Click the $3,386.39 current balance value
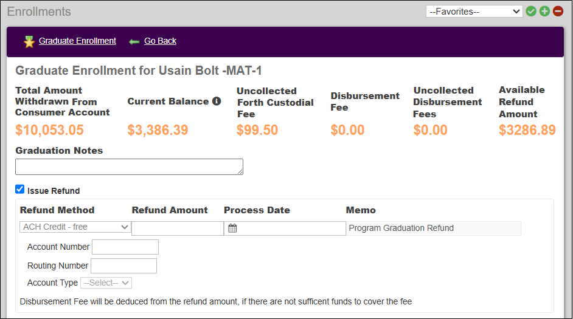Screen dimensions: 573x319 coord(158,130)
